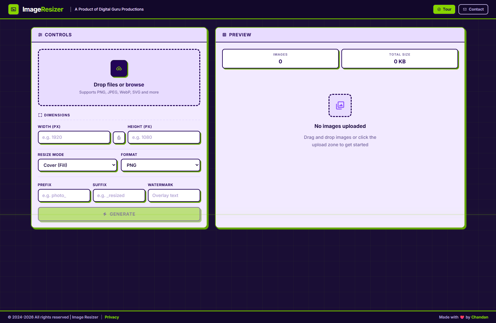Start the Tour
Screen dimensions: 496x323
coord(444,9)
